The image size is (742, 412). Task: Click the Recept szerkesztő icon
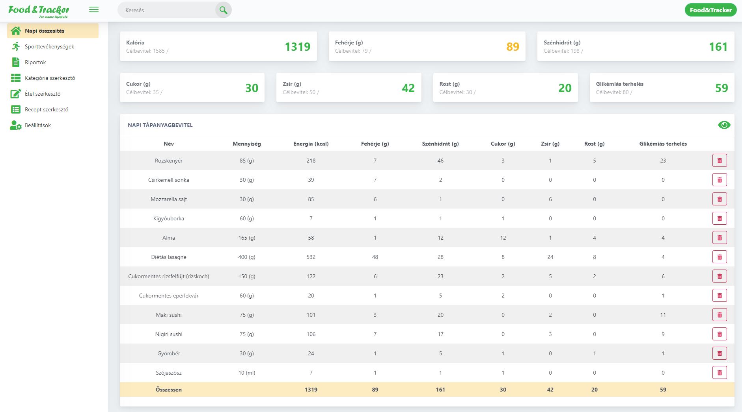tap(16, 109)
